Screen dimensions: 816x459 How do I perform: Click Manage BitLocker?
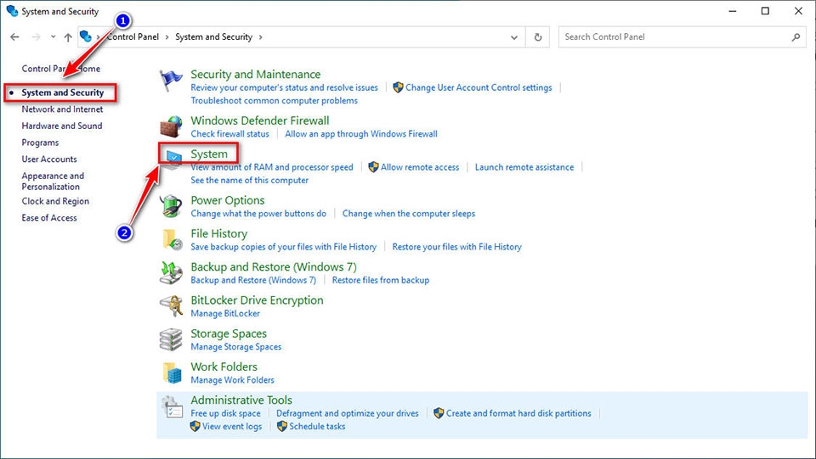click(225, 314)
